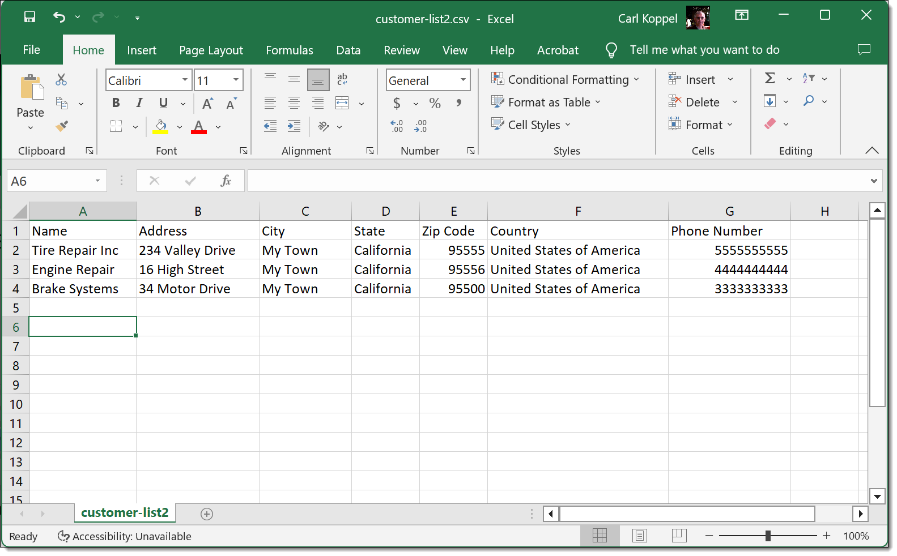Click the Fill down arrow icon
The width and height of the screenshot is (897, 556).
[x=770, y=101]
